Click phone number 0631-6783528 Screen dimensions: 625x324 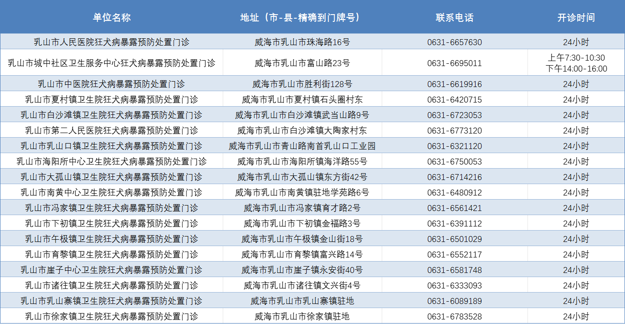pyautogui.click(x=454, y=316)
